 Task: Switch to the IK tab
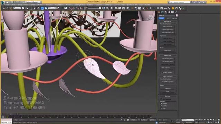click(x=168, y=18)
